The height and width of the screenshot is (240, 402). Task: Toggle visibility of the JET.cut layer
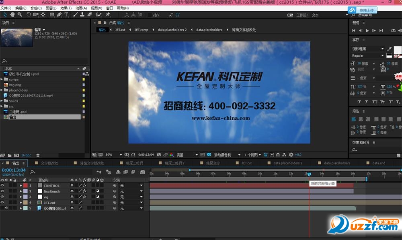pyautogui.click(x=2, y=203)
